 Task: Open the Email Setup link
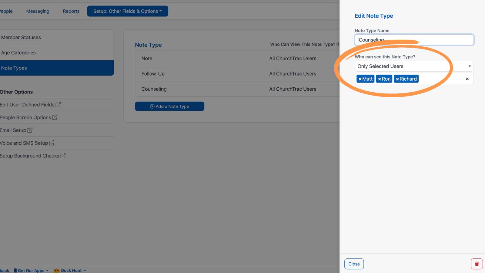[x=16, y=130]
